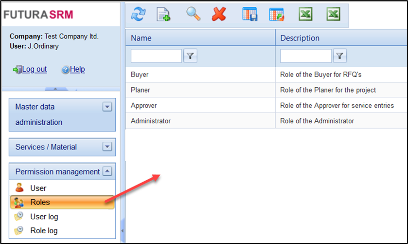This screenshot has width=408, height=244.
Task: Select the Administrator role row
Action: [x=151, y=121]
